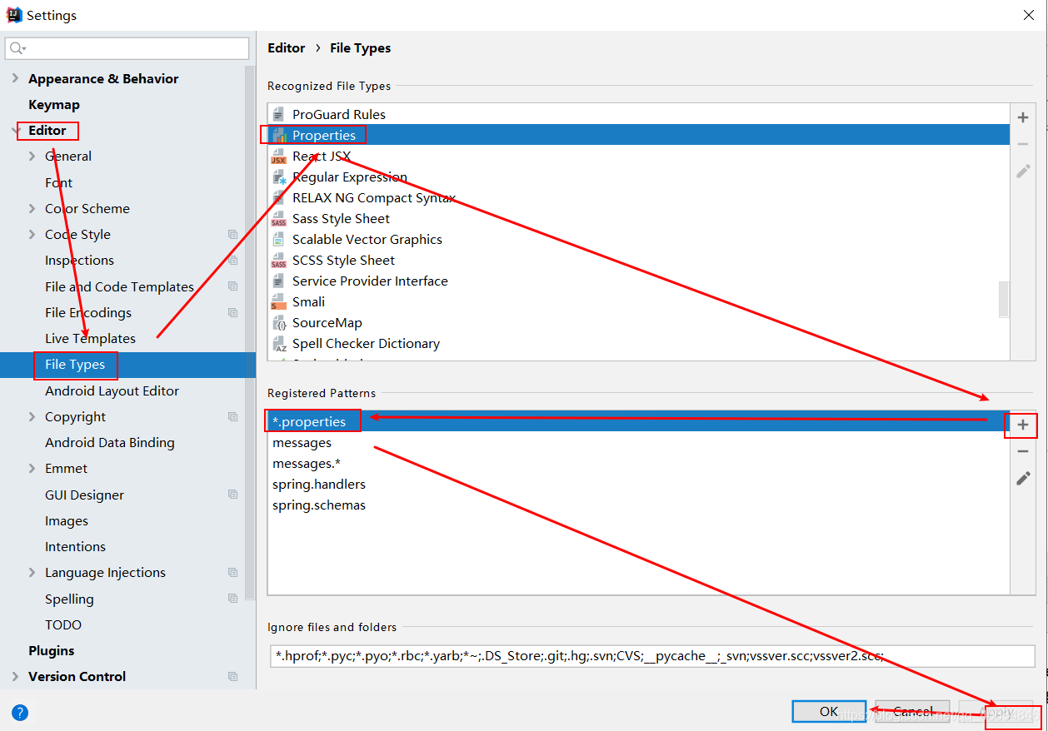Expand the Emmet subsection
The width and height of the screenshot is (1048, 731).
click(32, 469)
